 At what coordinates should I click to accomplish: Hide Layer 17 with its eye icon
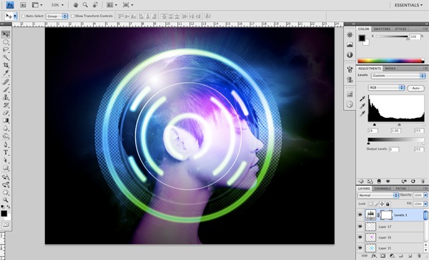[360, 226]
